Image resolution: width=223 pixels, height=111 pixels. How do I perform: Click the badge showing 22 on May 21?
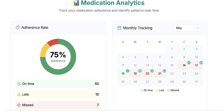[x=164, y=71]
